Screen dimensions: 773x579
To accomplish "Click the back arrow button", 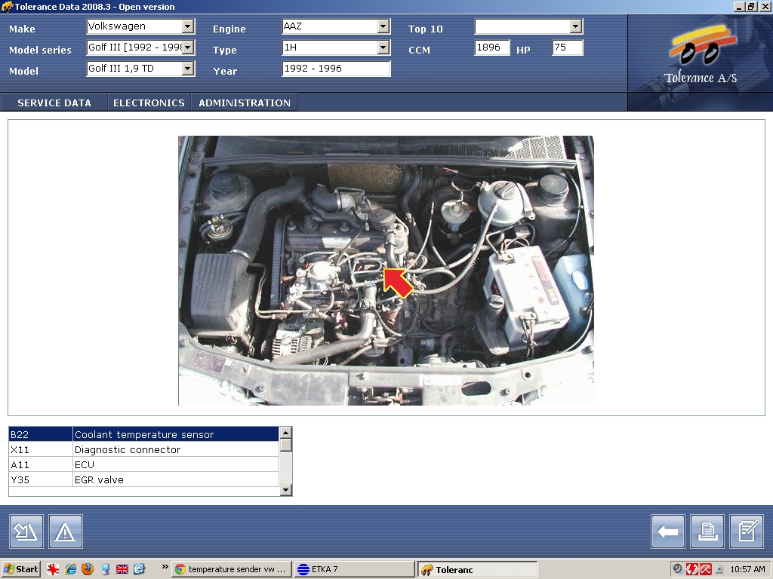I will point(668,532).
